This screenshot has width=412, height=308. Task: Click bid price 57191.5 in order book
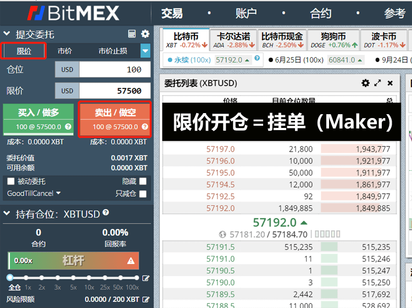(x=220, y=247)
